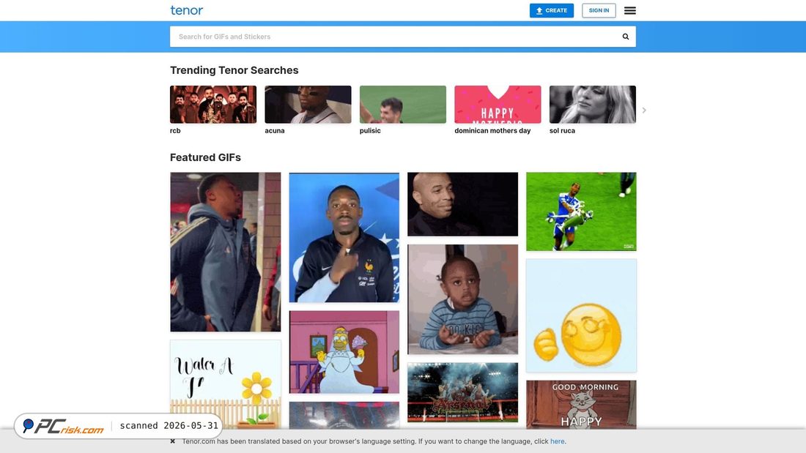Click the 'sol ruca' label text
The height and width of the screenshot is (453, 806).
coord(562,130)
